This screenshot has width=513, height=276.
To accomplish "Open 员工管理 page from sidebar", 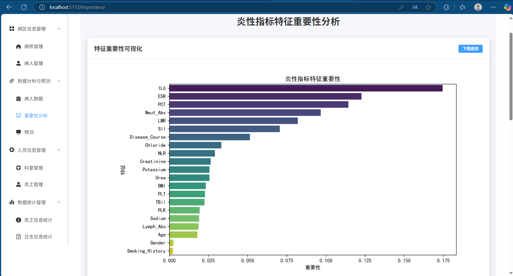I will pyautogui.click(x=34, y=184).
